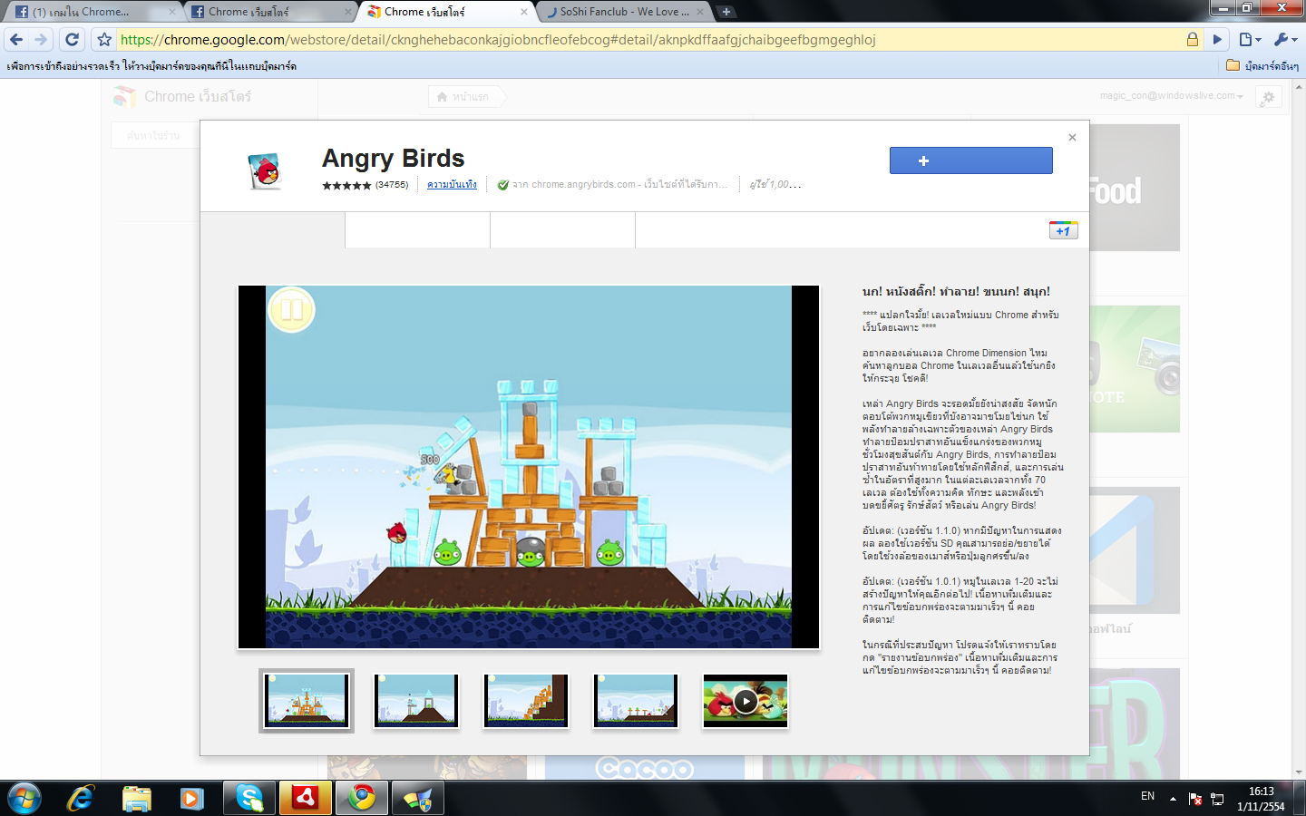This screenshot has height=816, width=1306.
Task: Play the Angry Birds video thumbnail
Action: click(746, 701)
